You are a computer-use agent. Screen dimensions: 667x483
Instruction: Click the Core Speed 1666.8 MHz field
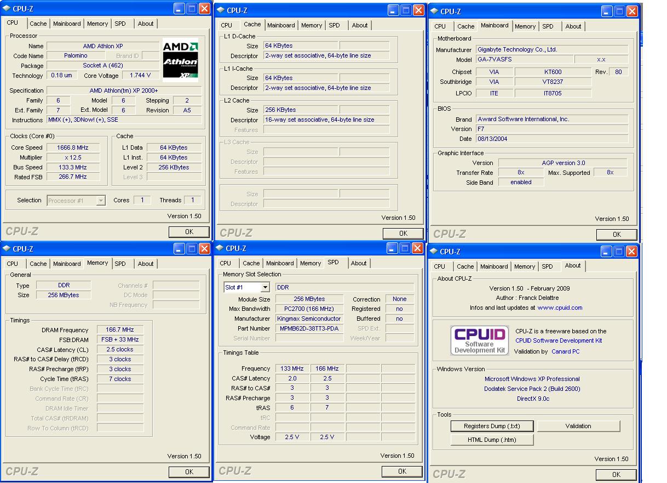point(73,147)
